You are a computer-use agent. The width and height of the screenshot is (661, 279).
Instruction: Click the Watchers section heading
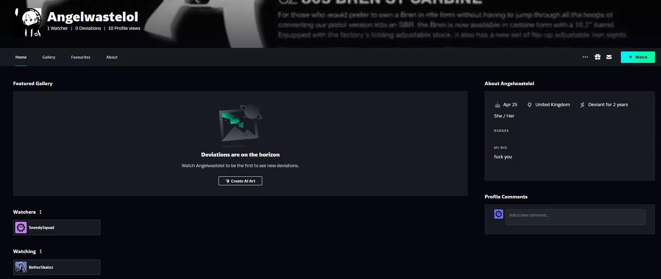[24, 212]
